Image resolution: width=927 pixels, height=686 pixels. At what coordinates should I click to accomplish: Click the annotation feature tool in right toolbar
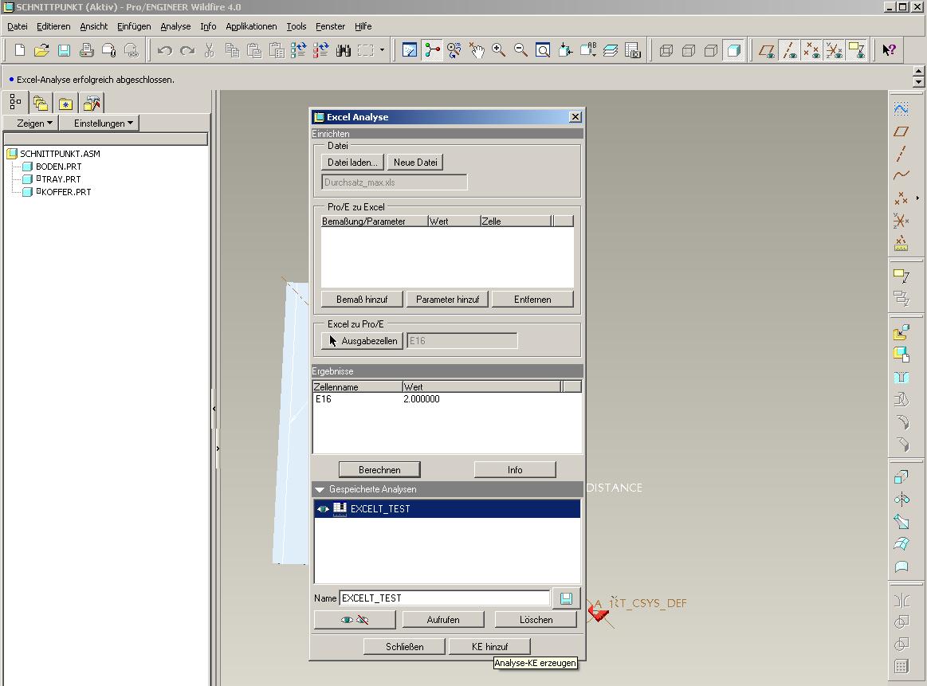(x=901, y=276)
